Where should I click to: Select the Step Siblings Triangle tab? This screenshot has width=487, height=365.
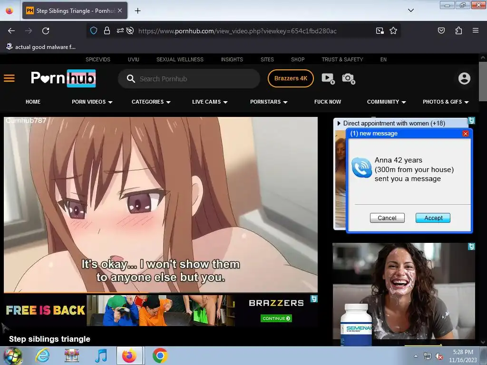pyautogui.click(x=75, y=10)
